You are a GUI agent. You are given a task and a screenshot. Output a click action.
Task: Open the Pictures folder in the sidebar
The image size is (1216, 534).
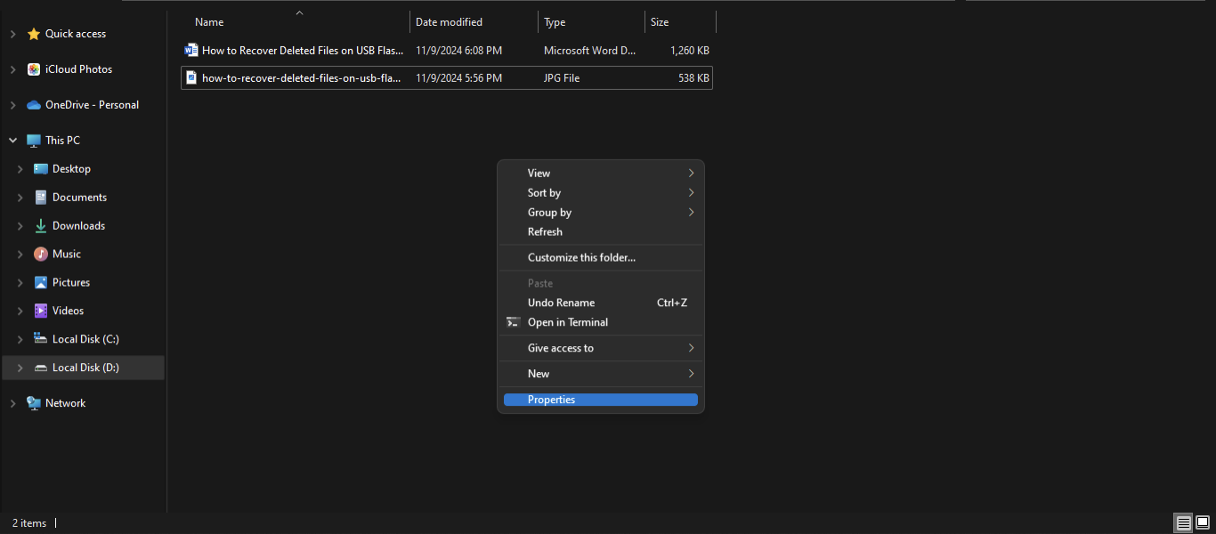click(x=71, y=283)
